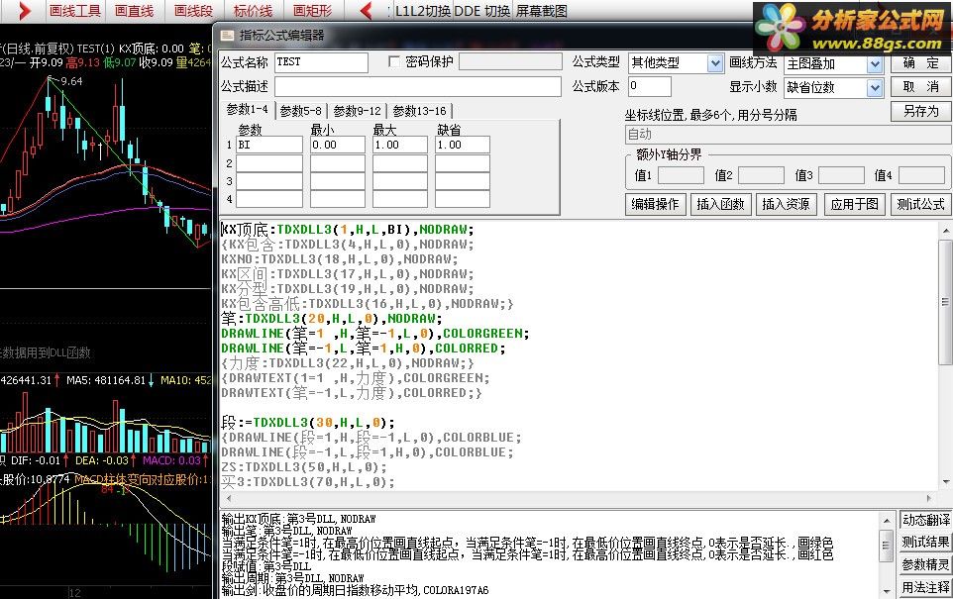Image resolution: width=953 pixels, height=599 pixels.
Task: Click the 公式名称 input field
Action: click(x=322, y=62)
